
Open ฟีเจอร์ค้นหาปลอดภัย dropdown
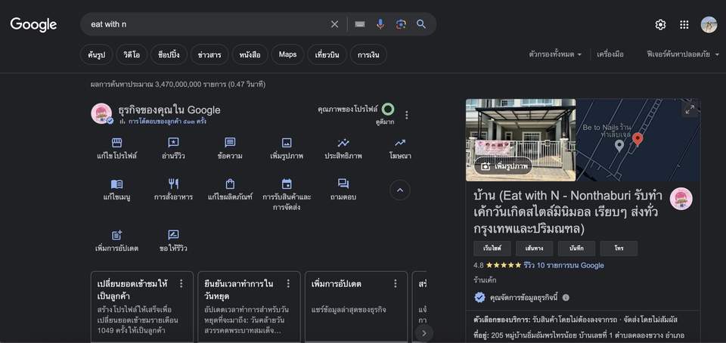click(683, 54)
